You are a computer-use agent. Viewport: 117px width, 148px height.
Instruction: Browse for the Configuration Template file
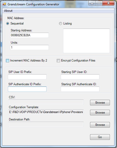(x=100, y=113)
